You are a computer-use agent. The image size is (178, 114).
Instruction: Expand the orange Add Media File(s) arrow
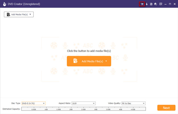pyautogui.click(x=106, y=61)
